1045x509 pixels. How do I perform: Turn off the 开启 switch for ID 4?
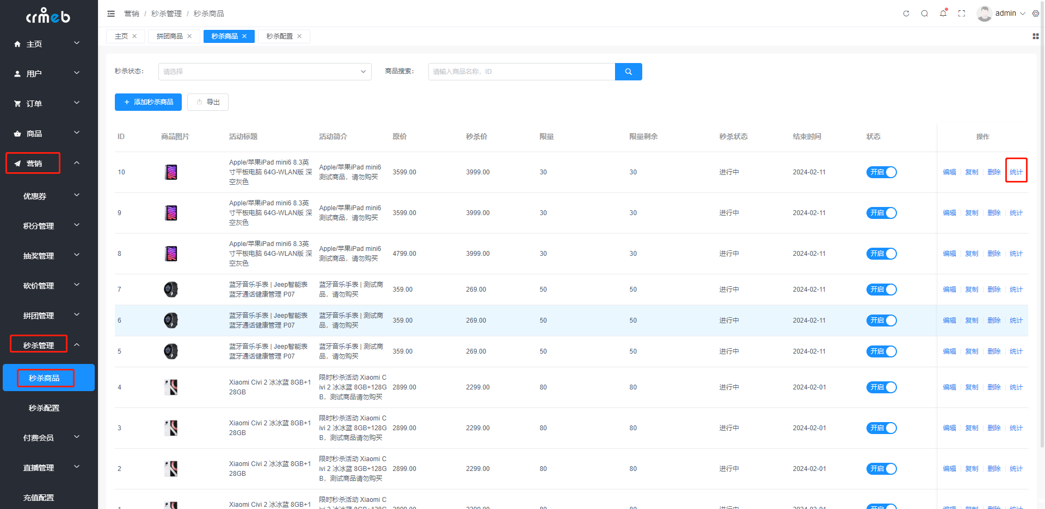coord(881,387)
